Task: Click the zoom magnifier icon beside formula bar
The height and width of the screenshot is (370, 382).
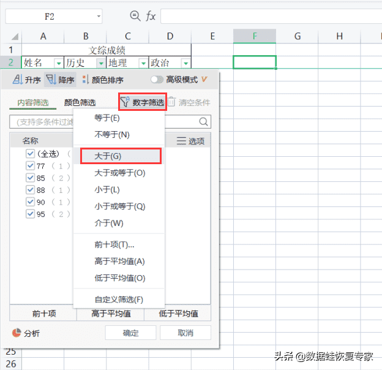Action: (135, 16)
